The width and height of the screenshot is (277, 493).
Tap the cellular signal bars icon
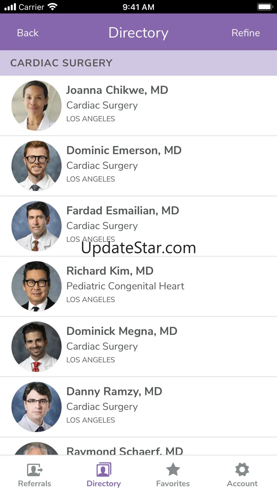point(10,7)
